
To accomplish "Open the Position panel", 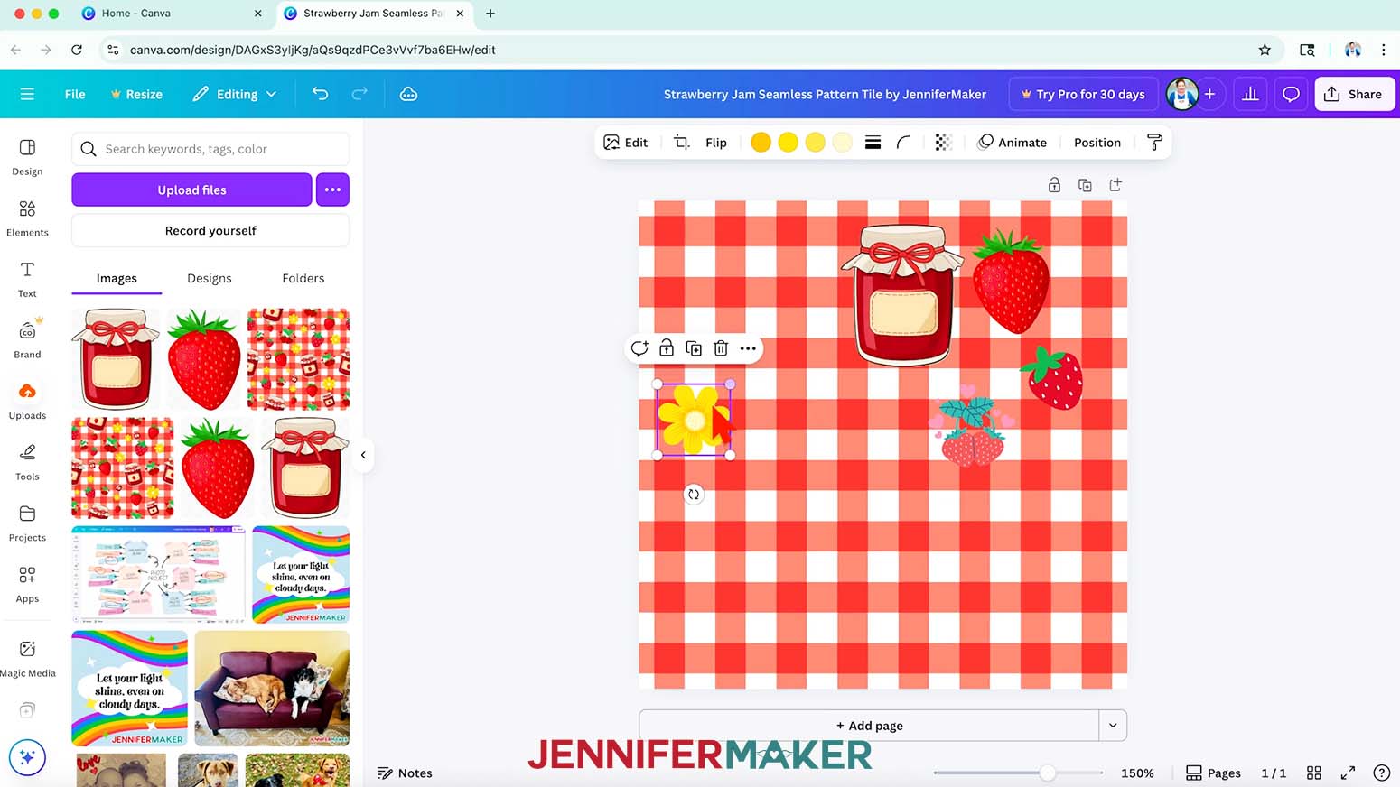I will click(1097, 143).
